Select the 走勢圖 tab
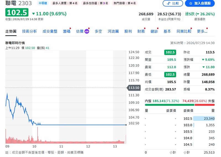This screenshot has height=157, width=221. click(x=11, y=31)
